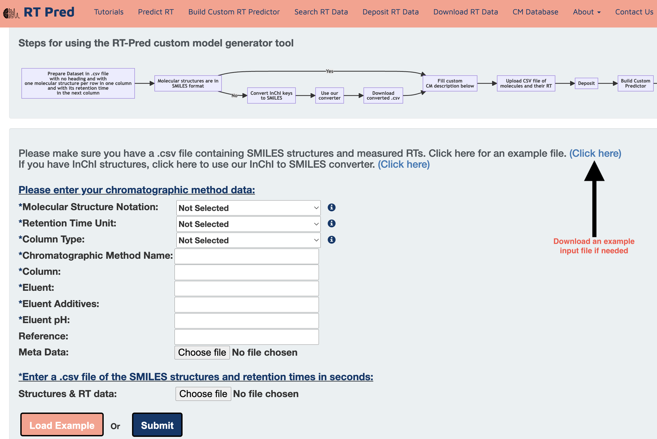The height and width of the screenshot is (439, 657).
Task: Open the Search RT Data page
Action: (x=321, y=12)
